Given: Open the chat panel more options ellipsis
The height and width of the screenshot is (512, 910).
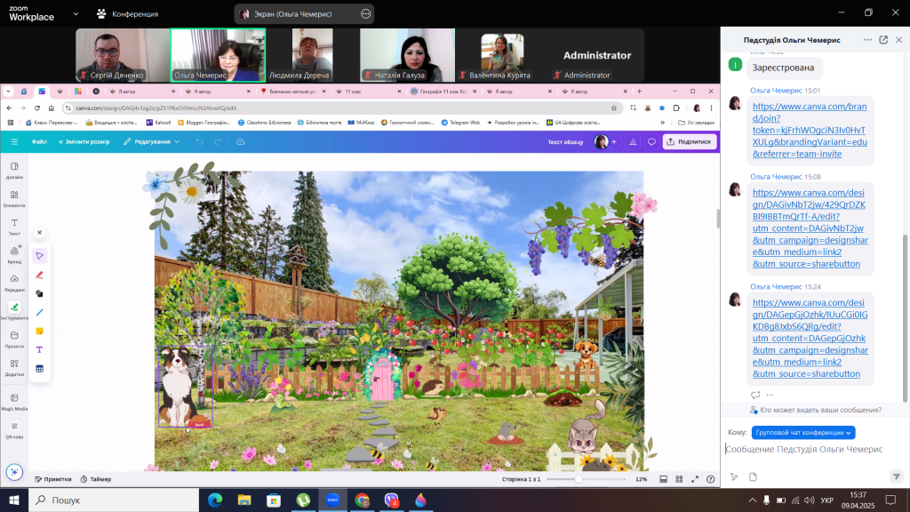Looking at the screenshot, I should 867,40.
